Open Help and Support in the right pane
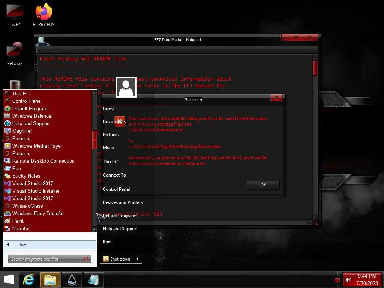Image resolution: width=384 pixels, height=288 pixels. 120,229
